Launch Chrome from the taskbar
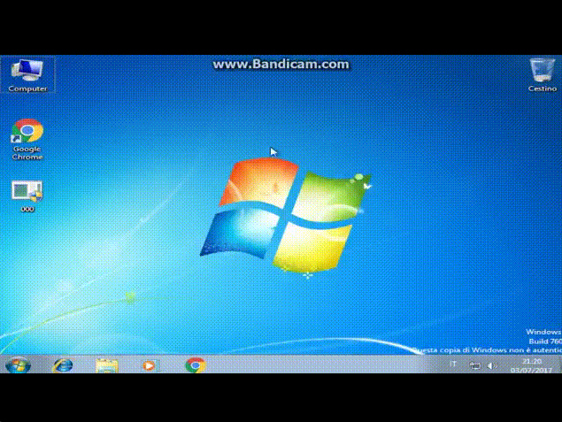The height and width of the screenshot is (422, 562). click(196, 365)
